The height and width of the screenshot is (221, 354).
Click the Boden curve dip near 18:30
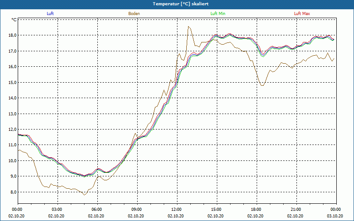(x=262, y=85)
